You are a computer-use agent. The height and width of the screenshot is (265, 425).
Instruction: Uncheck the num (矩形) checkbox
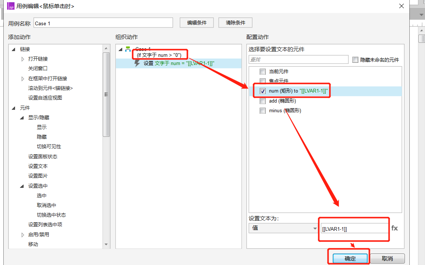(x=262, y=91)
